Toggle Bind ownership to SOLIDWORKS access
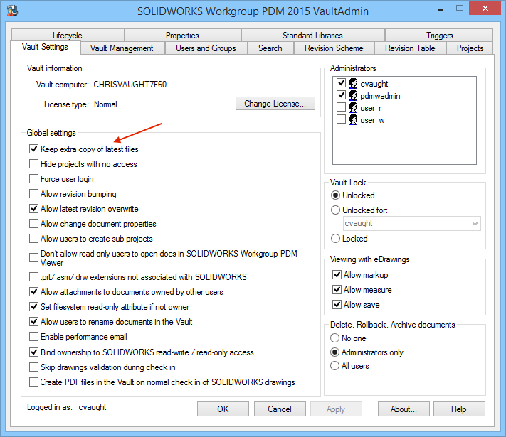 [x=33, y=352]
